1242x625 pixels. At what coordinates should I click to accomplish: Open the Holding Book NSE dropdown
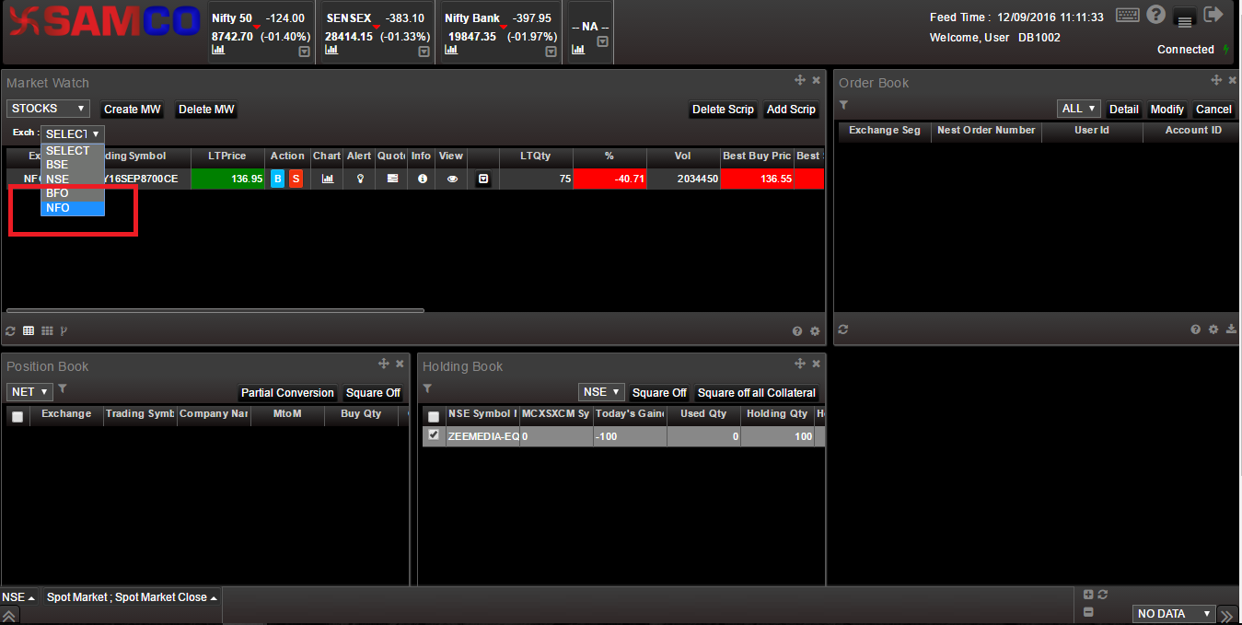click(602, 392)
